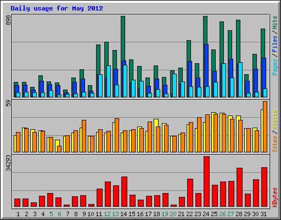Select the red KBytes bar for day 14

125,192
